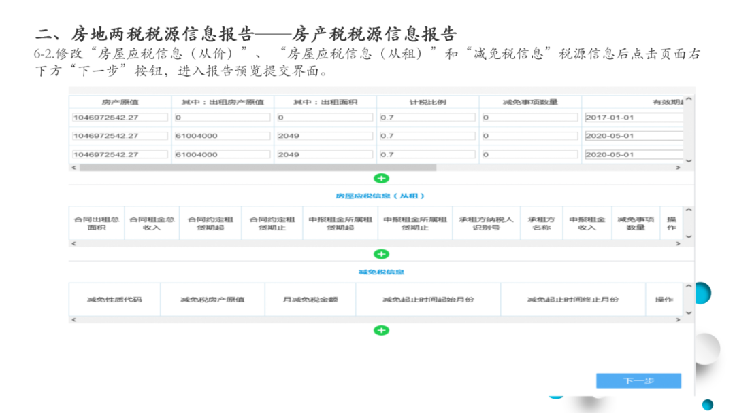The width and height of the screenshot is (735, 413).
Task: Click the 操作 header in the 减免税信息 table
Action: pos(664,300)
